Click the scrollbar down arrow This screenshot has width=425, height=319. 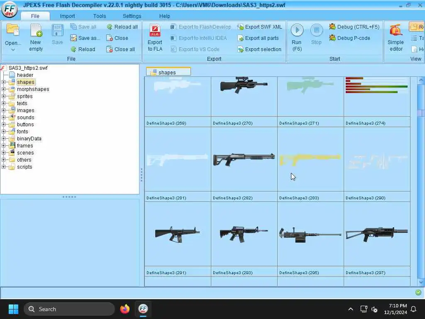click(x=421, y=282)
